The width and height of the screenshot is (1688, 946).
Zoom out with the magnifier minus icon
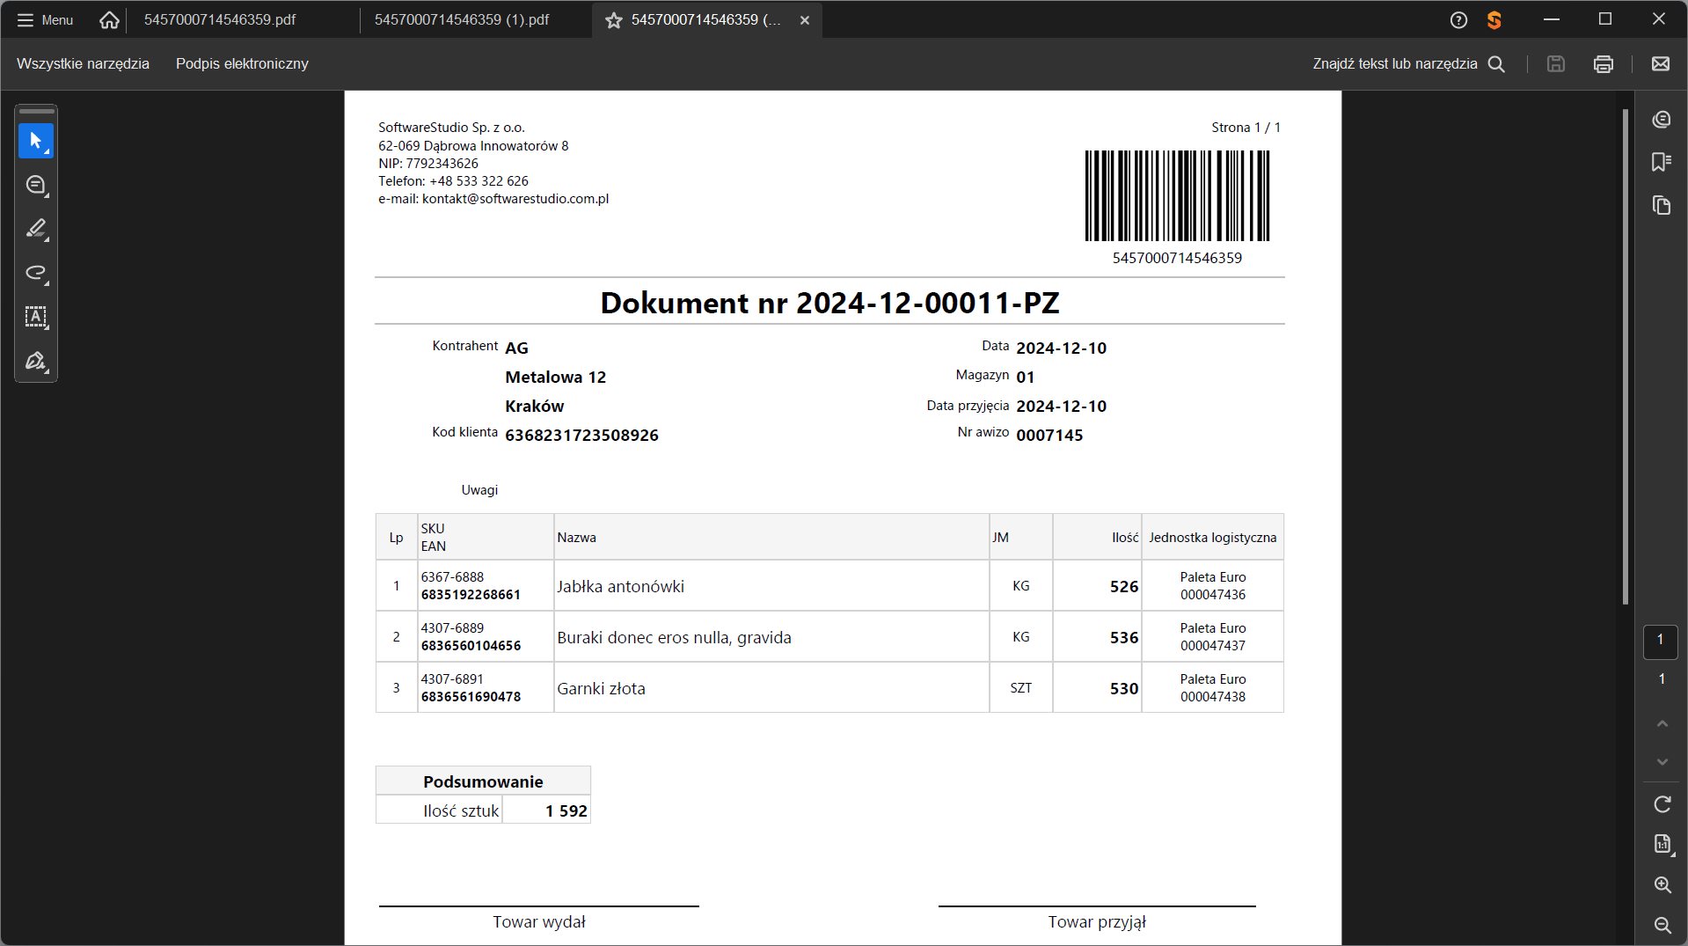1662,925
